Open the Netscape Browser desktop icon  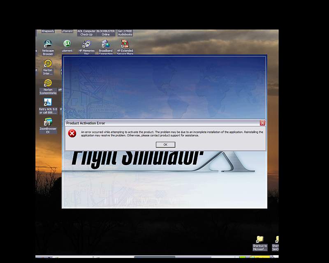pos(48,44)
